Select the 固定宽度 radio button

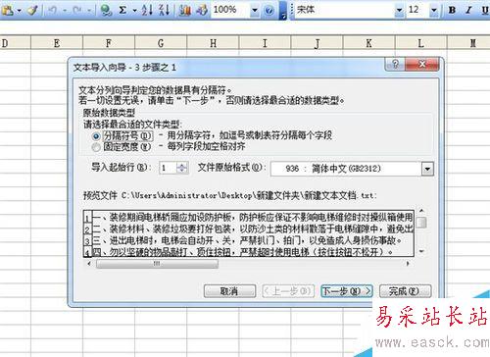pos(96,147)
